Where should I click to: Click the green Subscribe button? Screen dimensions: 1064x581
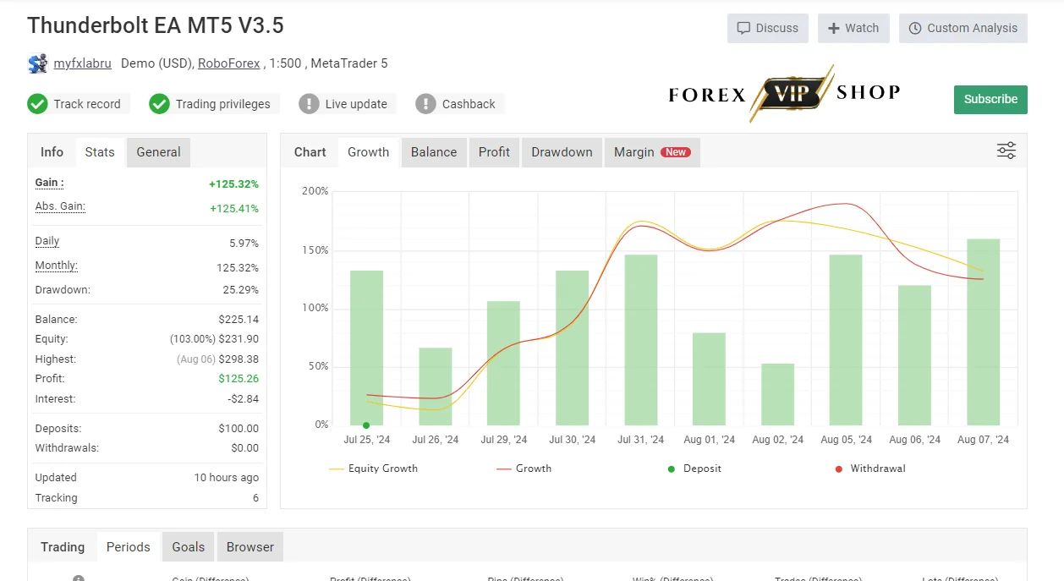990,99
